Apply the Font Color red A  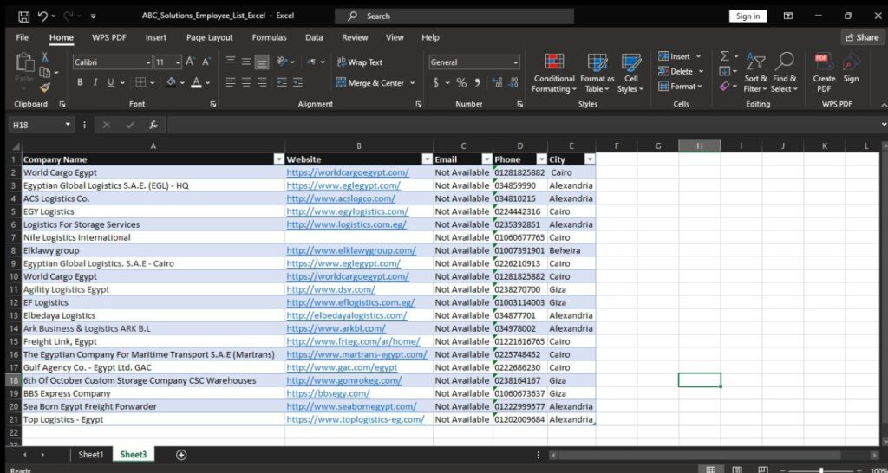(x=197, y=82)
